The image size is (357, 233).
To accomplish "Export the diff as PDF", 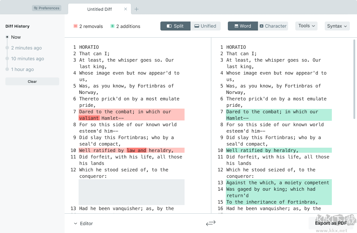I will pos(330,223).
